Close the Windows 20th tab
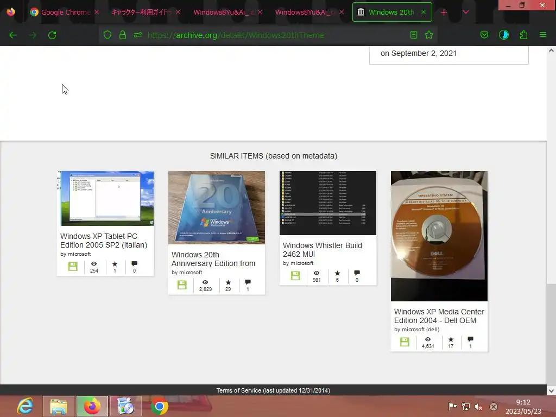The width and height of the screenshot is (556, 417). pyautogui.click(x=424, y=12)
